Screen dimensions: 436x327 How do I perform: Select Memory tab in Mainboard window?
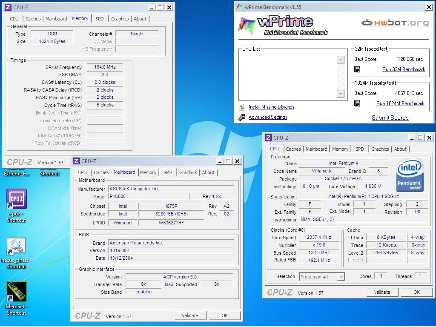pos(148,172)
